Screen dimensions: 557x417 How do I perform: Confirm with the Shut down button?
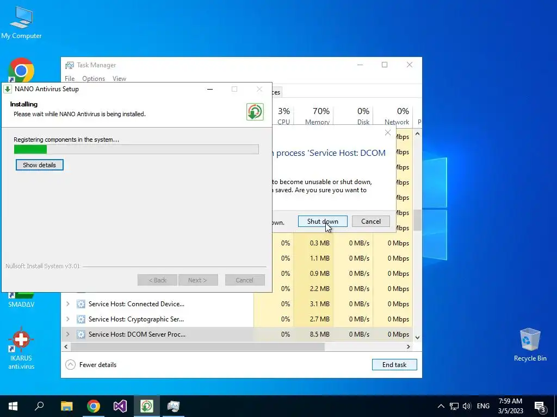click(x=323, y=222)
